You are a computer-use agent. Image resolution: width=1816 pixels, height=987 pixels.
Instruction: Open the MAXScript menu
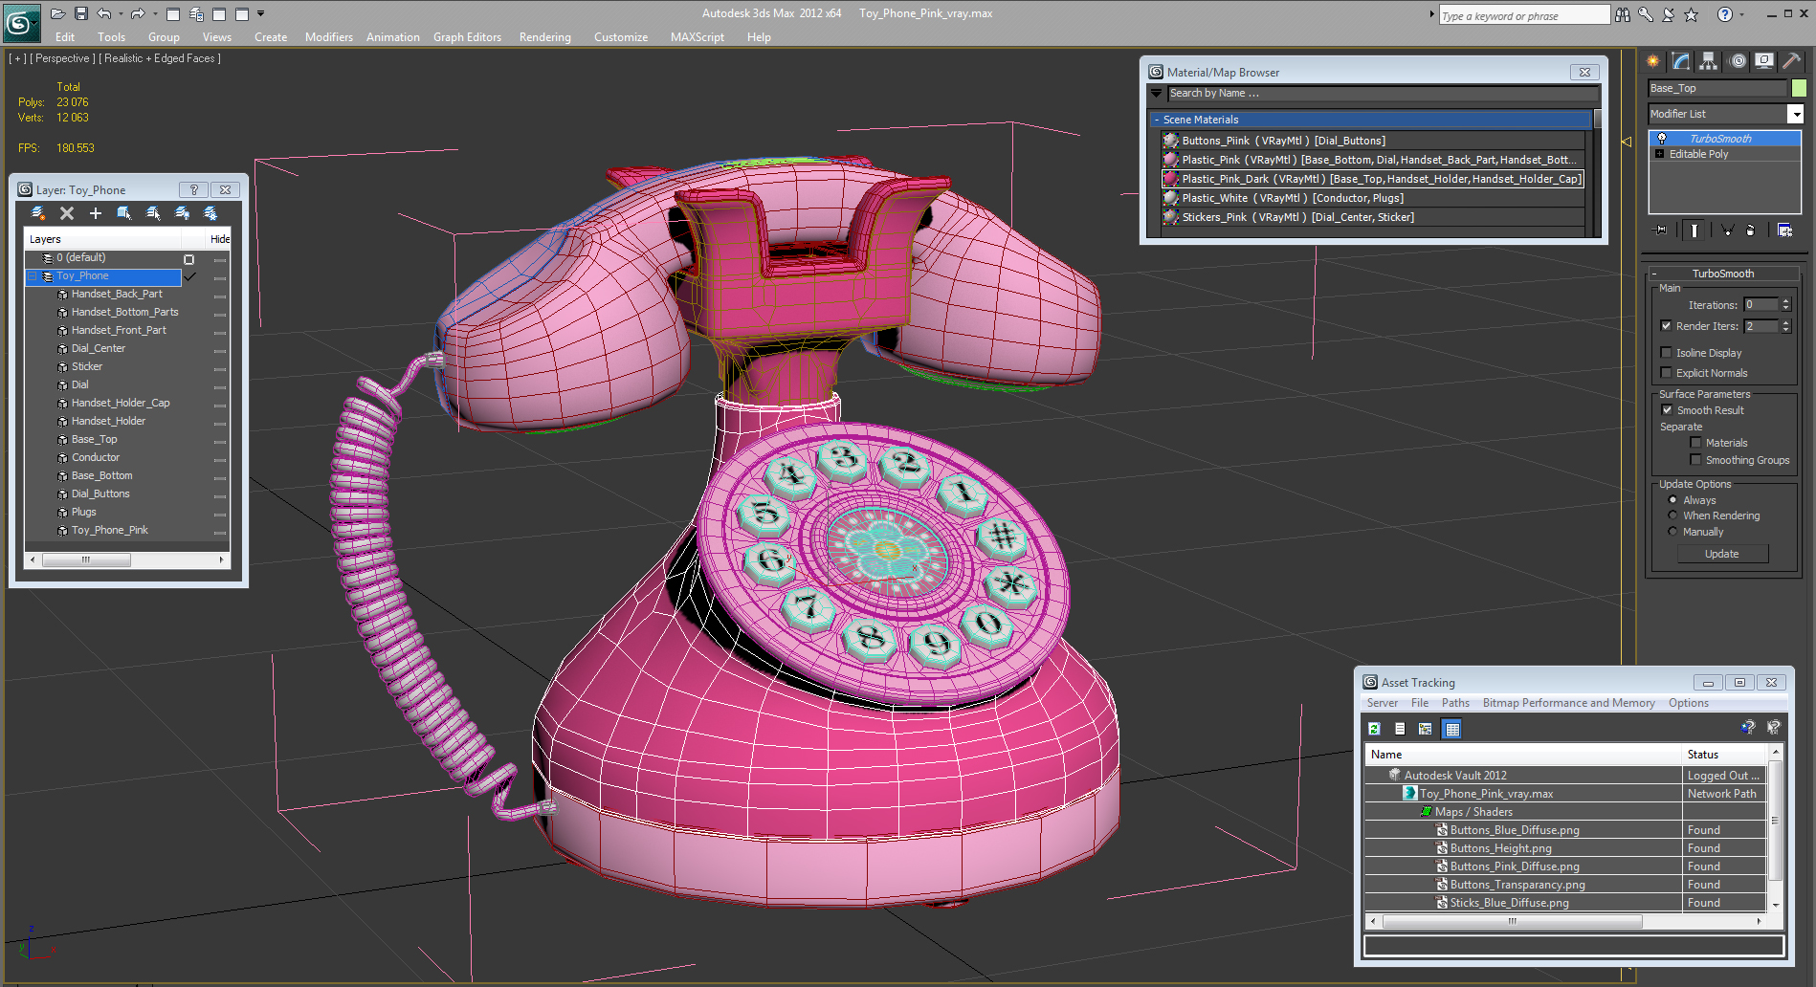coord(697,37)
